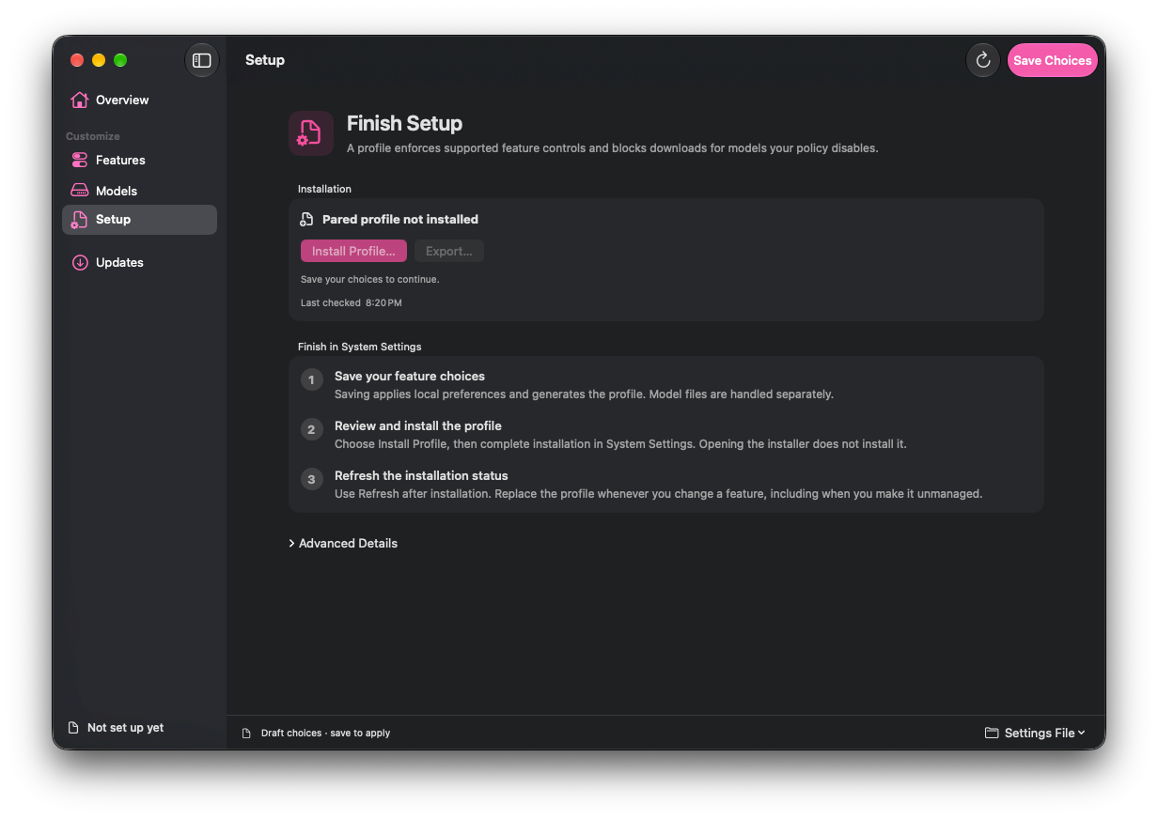Toggle the sidebar panel icon
The width and height of the screenshot is (1158, 819).
202,60
